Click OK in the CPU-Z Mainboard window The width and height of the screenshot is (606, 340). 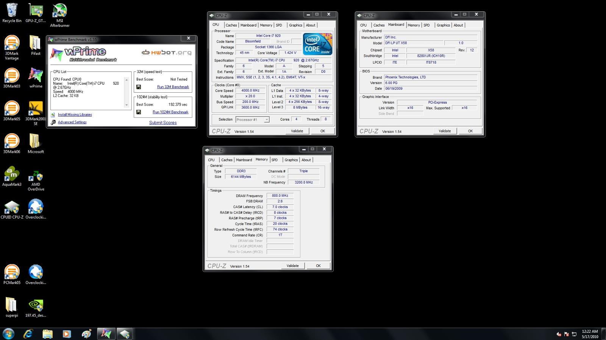coord(470,131)
